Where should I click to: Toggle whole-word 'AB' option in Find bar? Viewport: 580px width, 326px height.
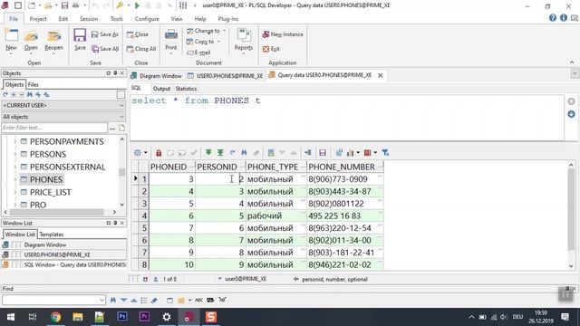tap(210, 300)
